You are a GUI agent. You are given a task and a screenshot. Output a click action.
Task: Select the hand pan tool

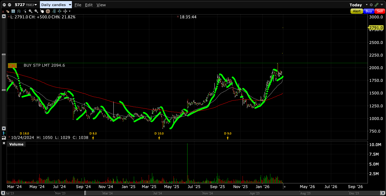tap(42, 11)
